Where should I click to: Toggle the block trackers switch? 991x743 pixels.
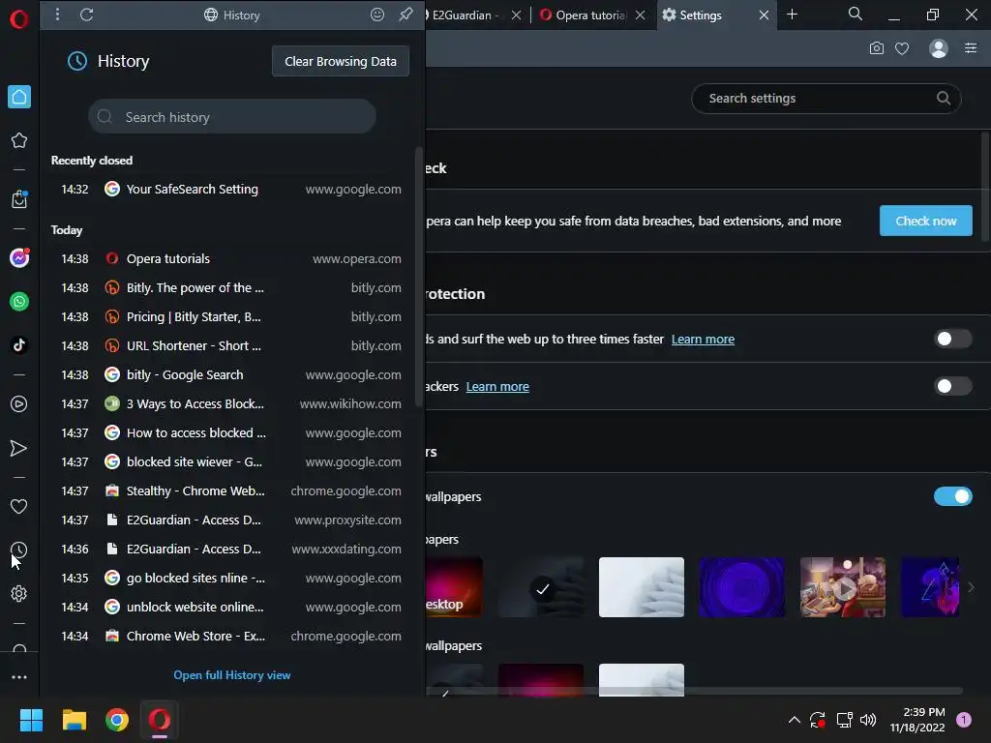tap(952, 386)
